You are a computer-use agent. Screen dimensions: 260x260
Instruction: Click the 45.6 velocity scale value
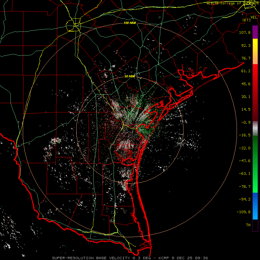tap(246, 84)
